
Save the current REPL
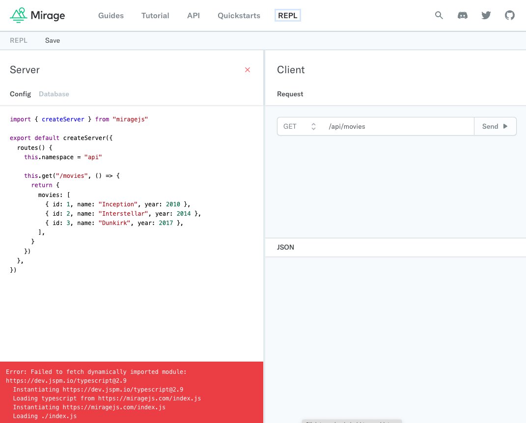coord(53,41)
